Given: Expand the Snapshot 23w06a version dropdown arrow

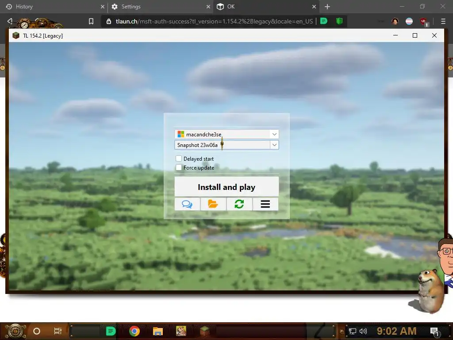Looking at the screenshot, I should click(274, 145).
